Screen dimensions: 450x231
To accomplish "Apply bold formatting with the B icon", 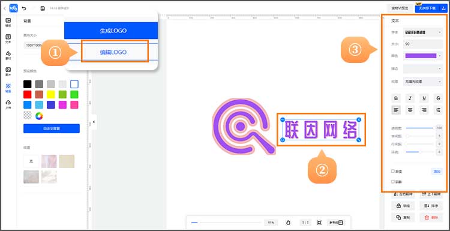I will point(396,98).
